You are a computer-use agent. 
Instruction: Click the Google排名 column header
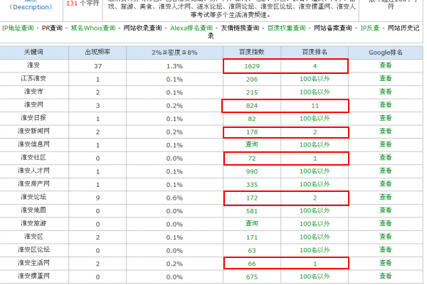coord(385,53)
